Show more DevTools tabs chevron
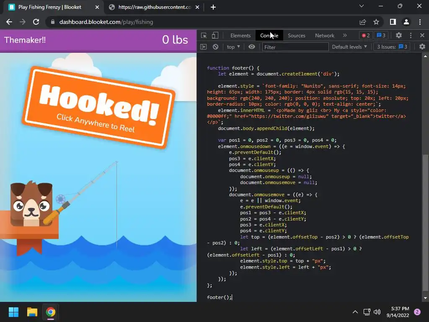Image resolution: width=429 pixels, height=322 pixels. coord(345,35)
